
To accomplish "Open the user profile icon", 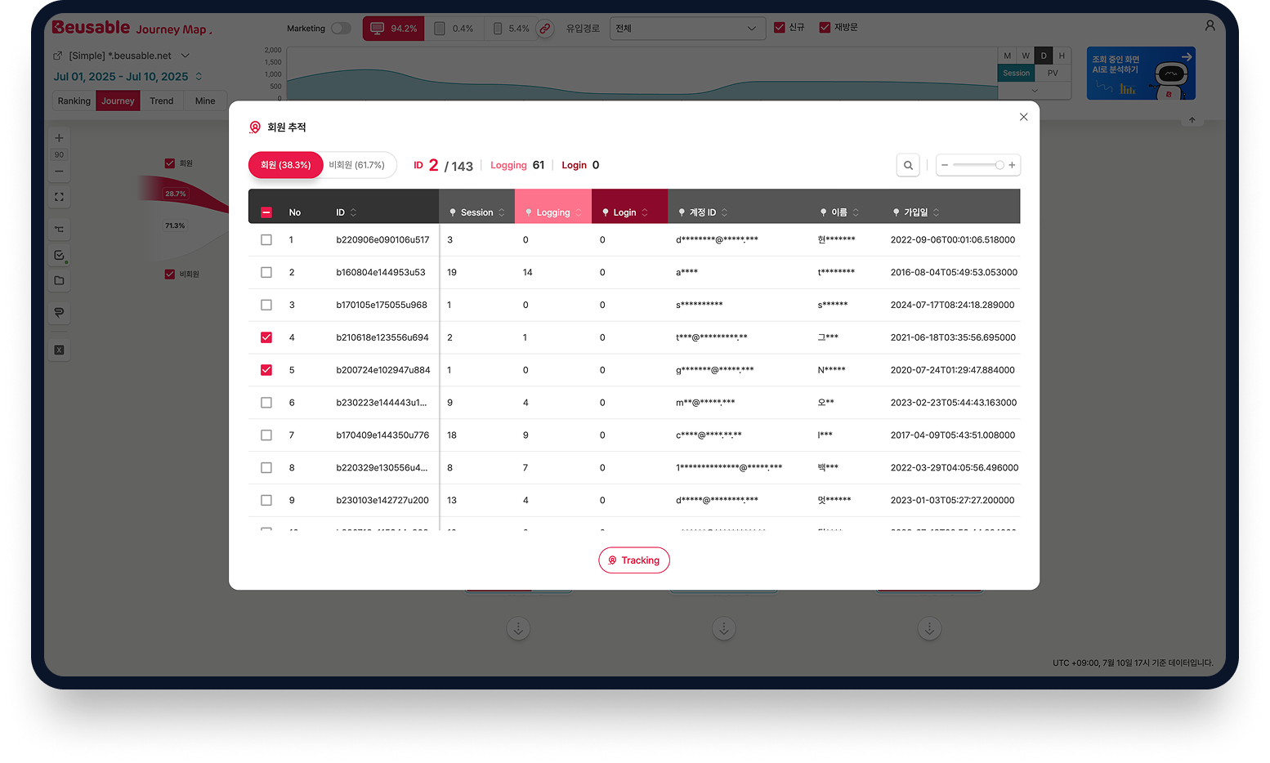I will tap(1210, 26).
